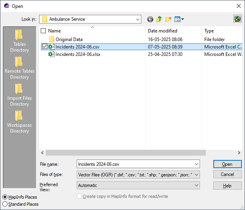
Task: Click the Microsoft Excel W.. type cell
Action: (x=223, y=54)
